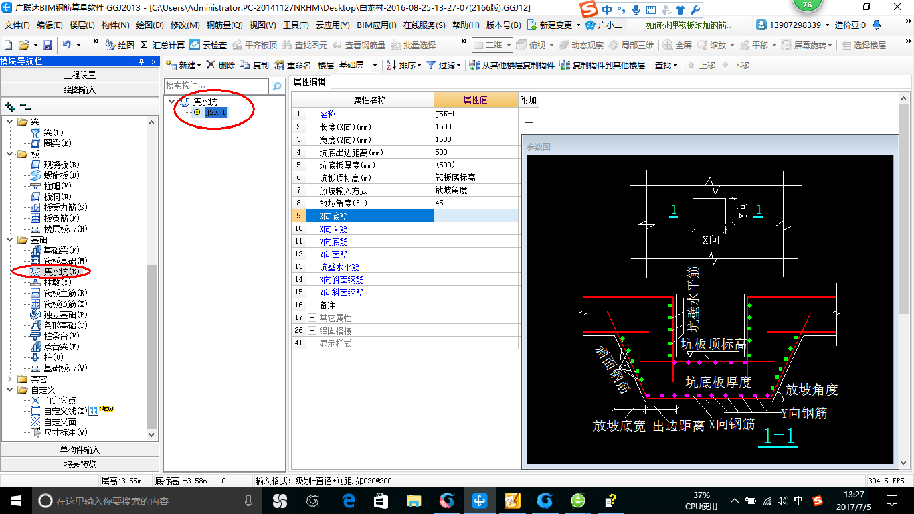
Task: Switch to 绘图 drawing mode
Action: (120, 45)
